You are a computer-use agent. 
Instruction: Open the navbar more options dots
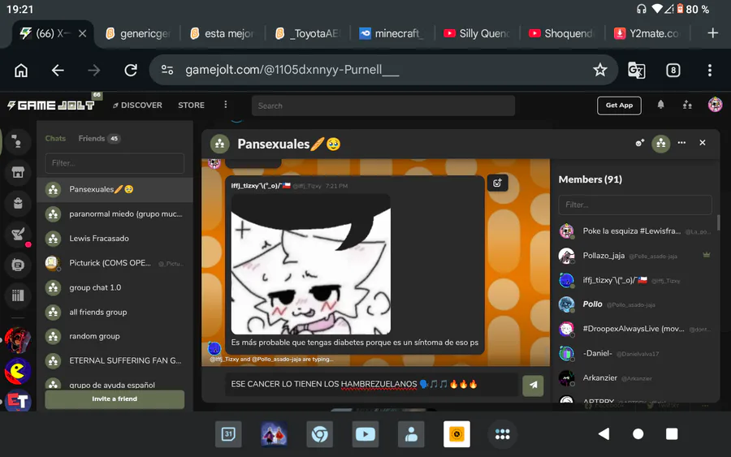pyautogui.click(x=226, y=105)
